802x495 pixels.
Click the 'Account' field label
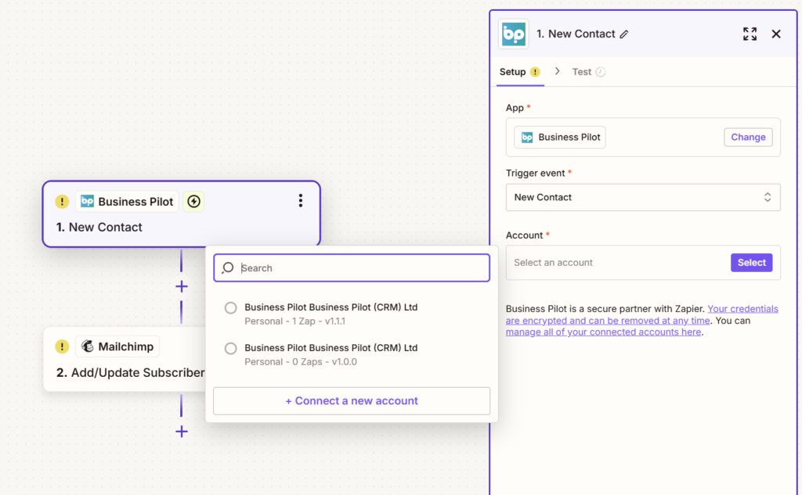coord(524,235)
